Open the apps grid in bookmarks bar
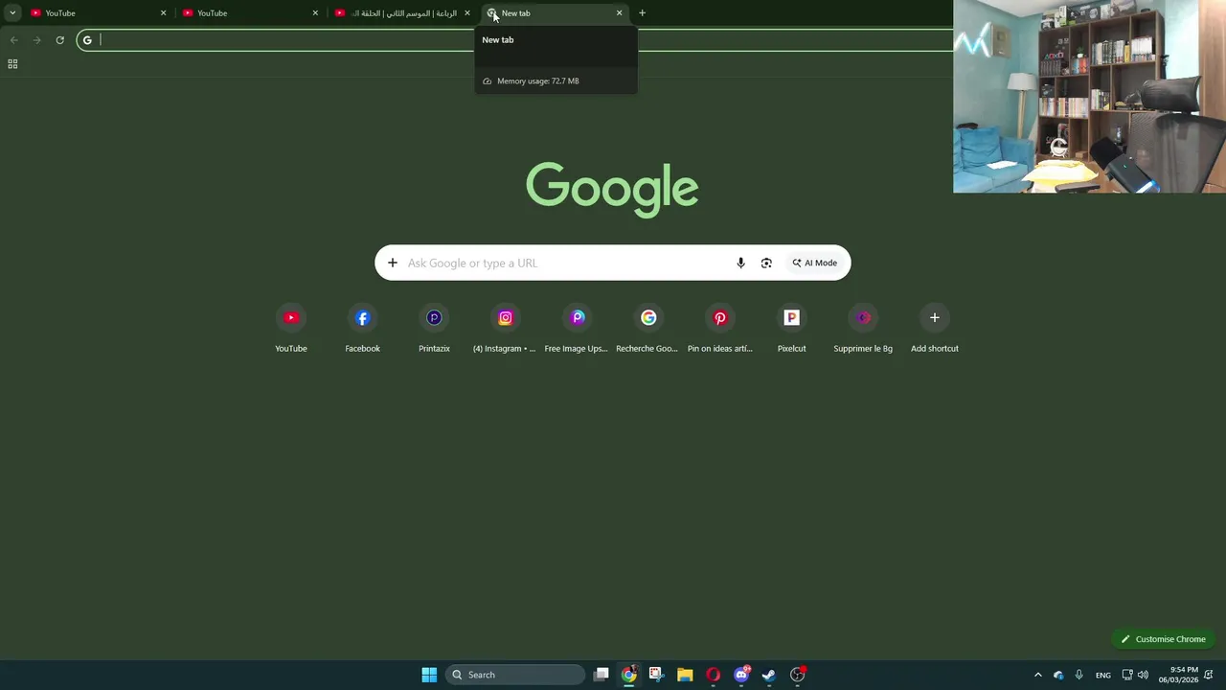This screenshot has height=690, width=1226. tap(12, 64)
